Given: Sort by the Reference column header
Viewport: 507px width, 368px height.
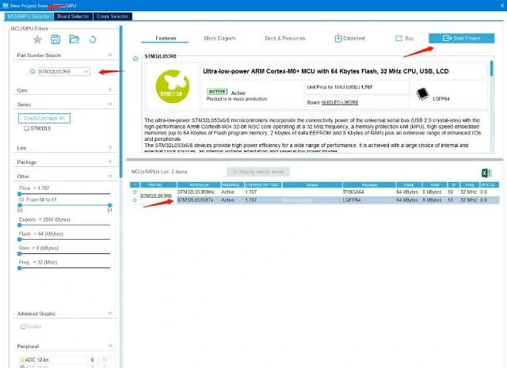Looking at the screenshot, I should pyautogui.click(x=199, y=185).
